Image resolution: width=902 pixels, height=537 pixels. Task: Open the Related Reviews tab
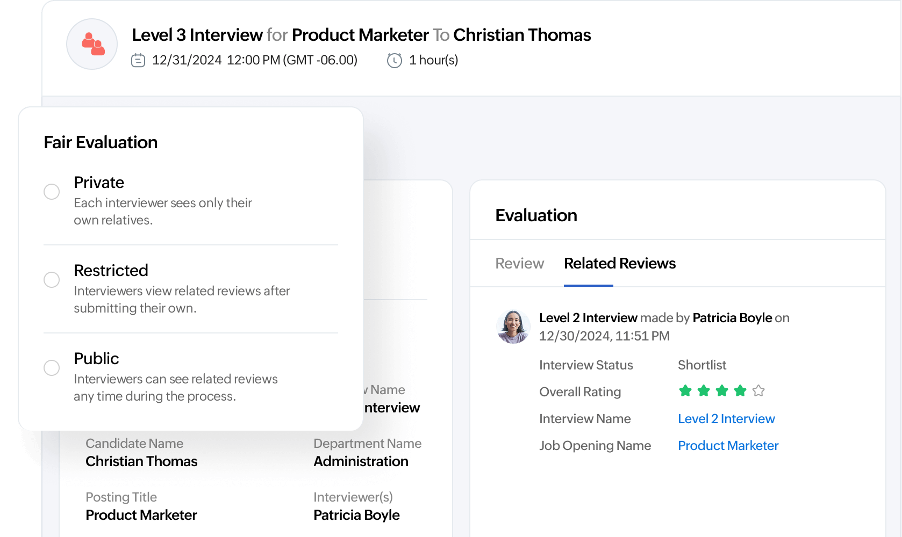(x=619, y=263)
